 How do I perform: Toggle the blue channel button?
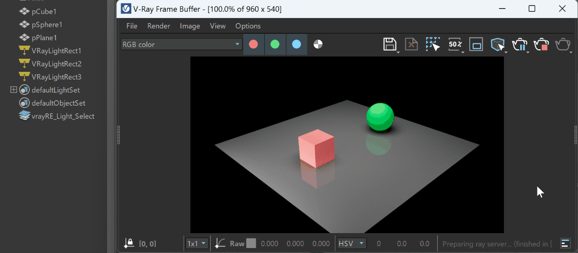(x=296, y=44)
